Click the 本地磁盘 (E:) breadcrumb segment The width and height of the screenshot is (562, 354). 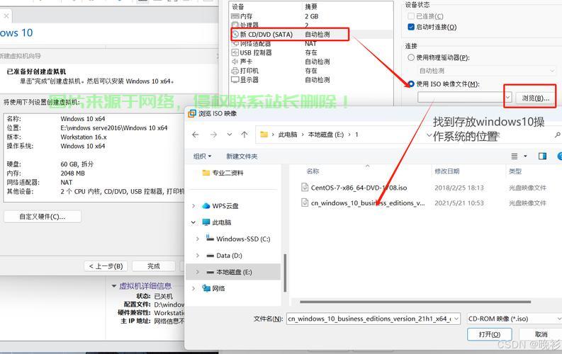coord(326,135)
